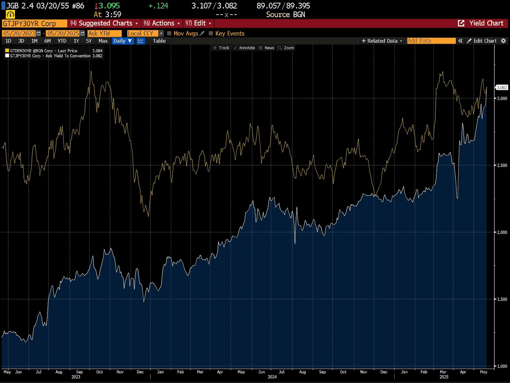The width and height of the screenshot is (510, 383).
Task: Click the 2.500 y-axis label
Action: point(502,165)
